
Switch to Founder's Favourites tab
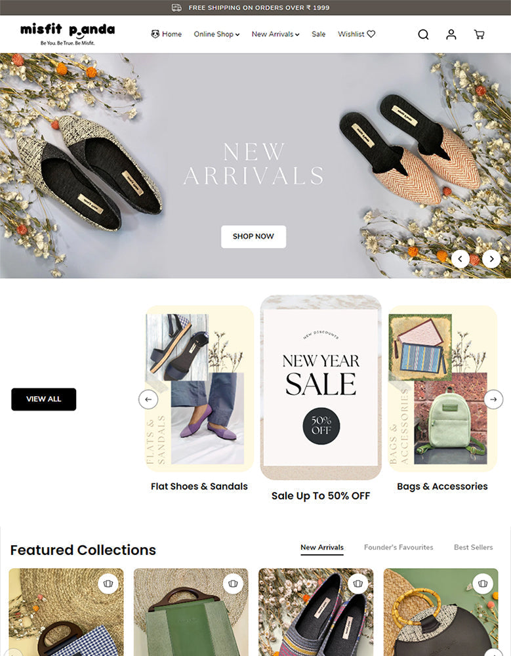(398, 547)
